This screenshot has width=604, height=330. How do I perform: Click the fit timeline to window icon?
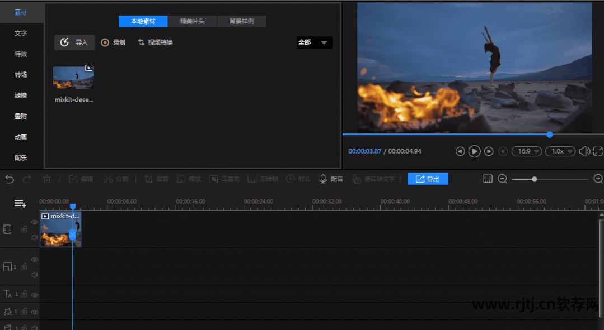click(x=487, y=179)
